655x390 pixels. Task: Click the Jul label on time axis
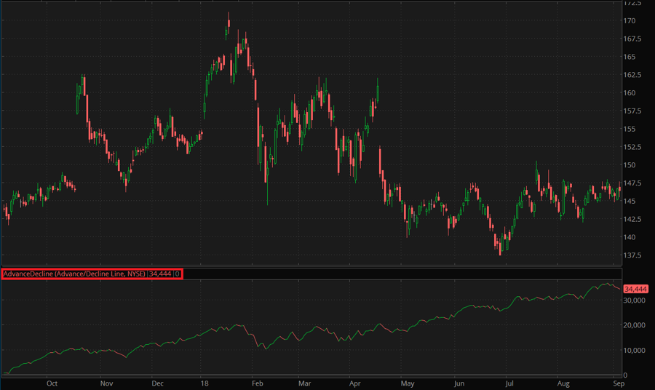[x=509, y=382]
